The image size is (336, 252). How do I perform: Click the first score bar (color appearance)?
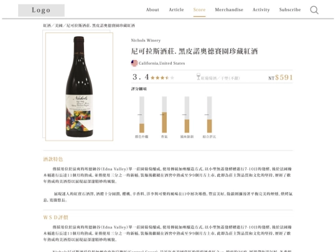click(142, 114)
